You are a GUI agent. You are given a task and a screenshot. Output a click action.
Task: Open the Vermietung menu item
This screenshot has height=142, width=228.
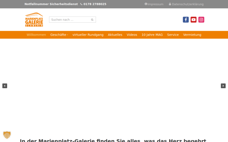(192, 35)
